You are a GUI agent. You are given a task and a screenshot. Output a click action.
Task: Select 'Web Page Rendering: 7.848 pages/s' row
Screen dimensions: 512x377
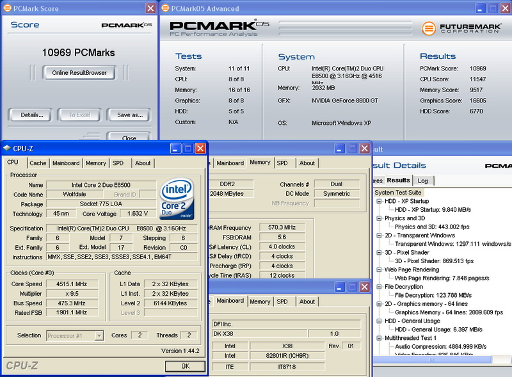442,278
